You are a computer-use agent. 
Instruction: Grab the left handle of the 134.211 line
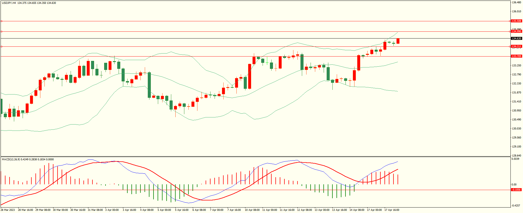(1, 46)
